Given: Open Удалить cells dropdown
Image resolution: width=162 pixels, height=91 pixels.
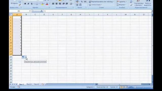Looking at the screenshot, I should point(121,2).
